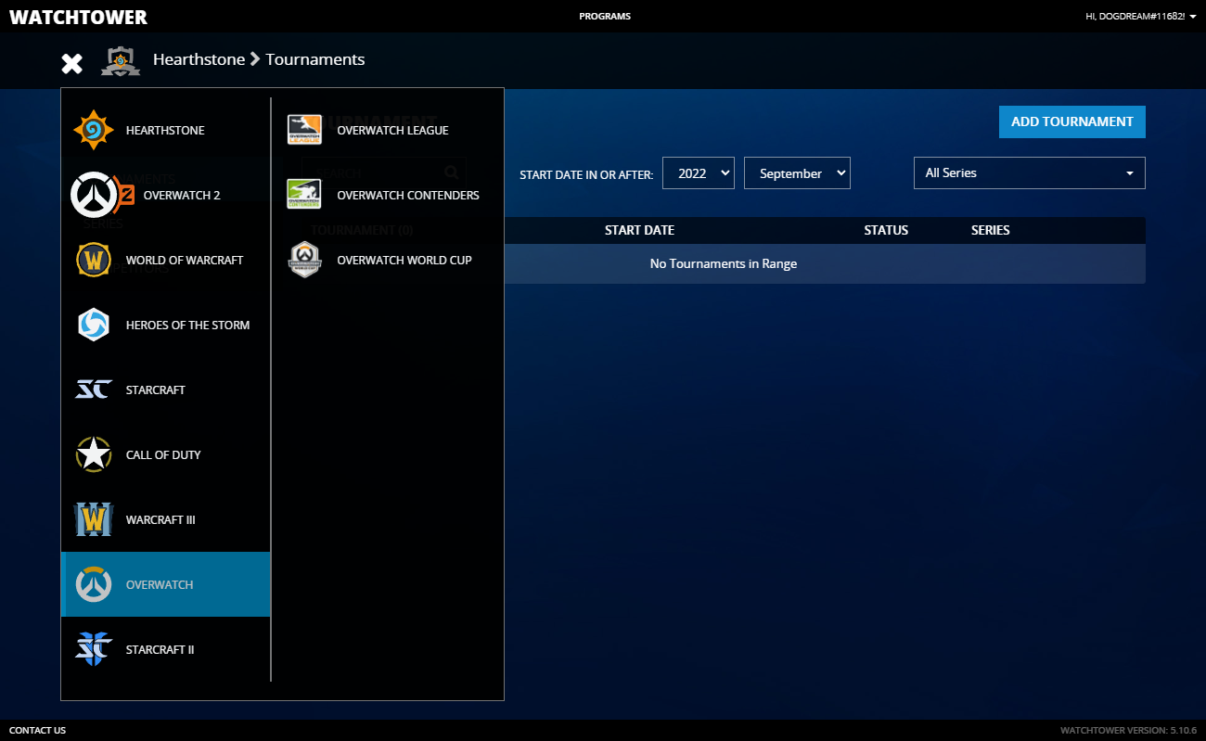Open the PROGRAMS menu in top bar
Image resolution: width=1206 pixels, height=741 pixels.
605,17
